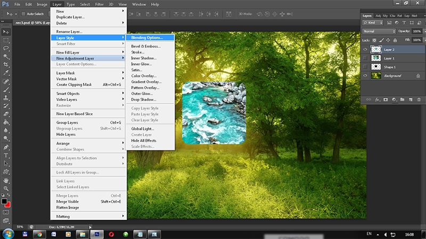
Task: Toggle Lock position
Action: click(388, 40)
